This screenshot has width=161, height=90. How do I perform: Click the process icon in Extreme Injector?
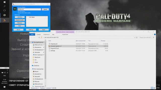[x=15, y=9]
